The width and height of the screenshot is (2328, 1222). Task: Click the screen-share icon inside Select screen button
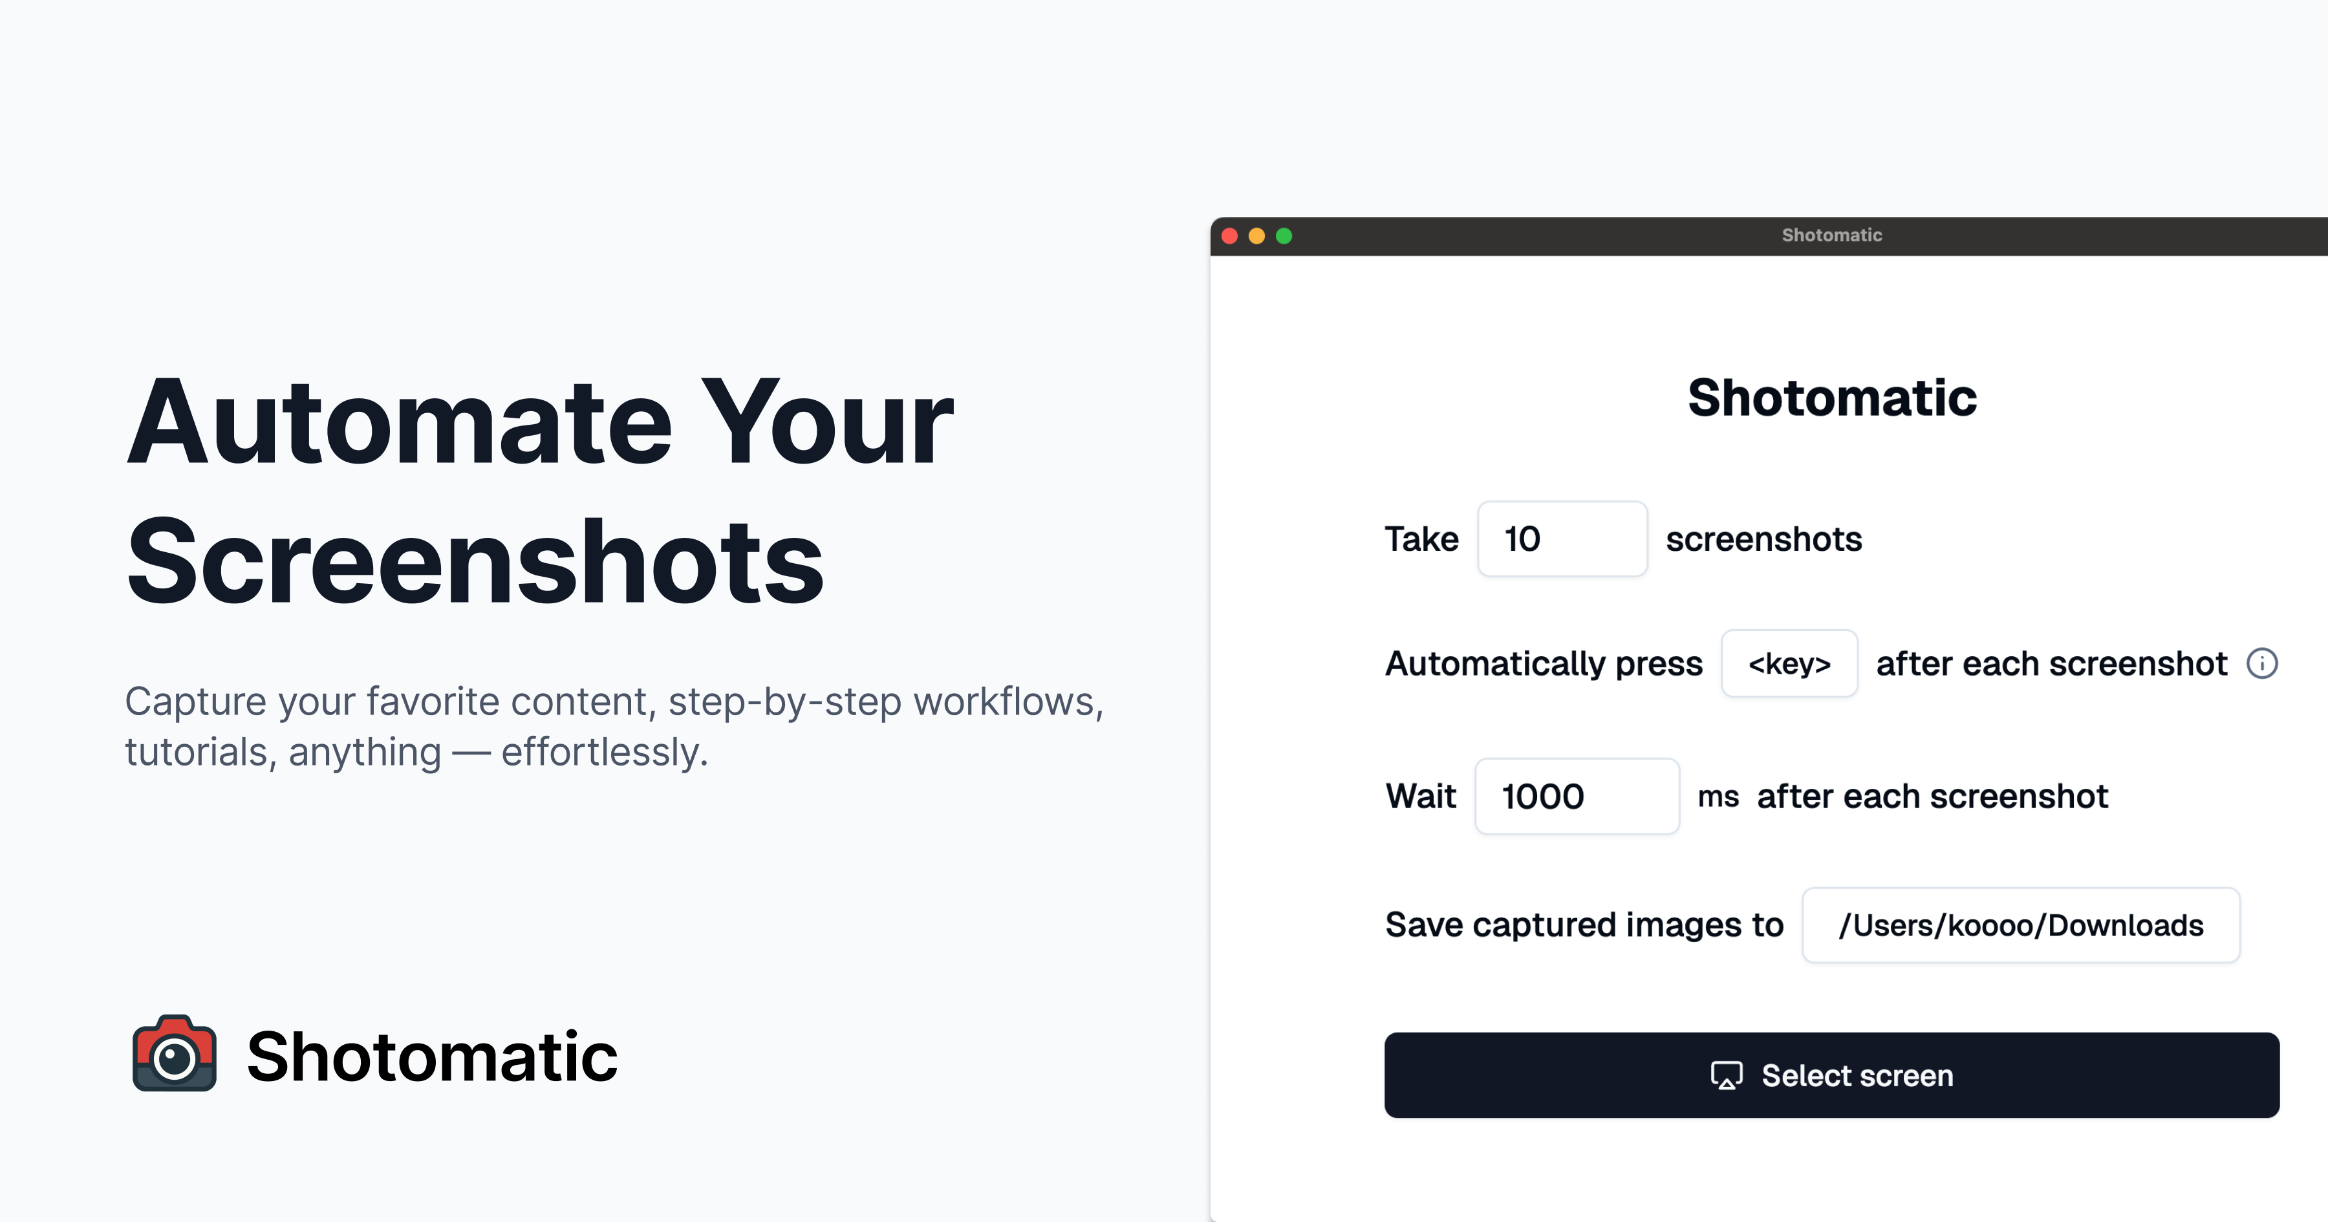click(1727, 1076)
